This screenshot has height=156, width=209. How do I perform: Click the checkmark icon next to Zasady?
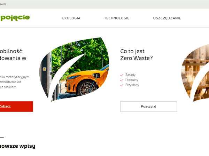coord(122,75)
